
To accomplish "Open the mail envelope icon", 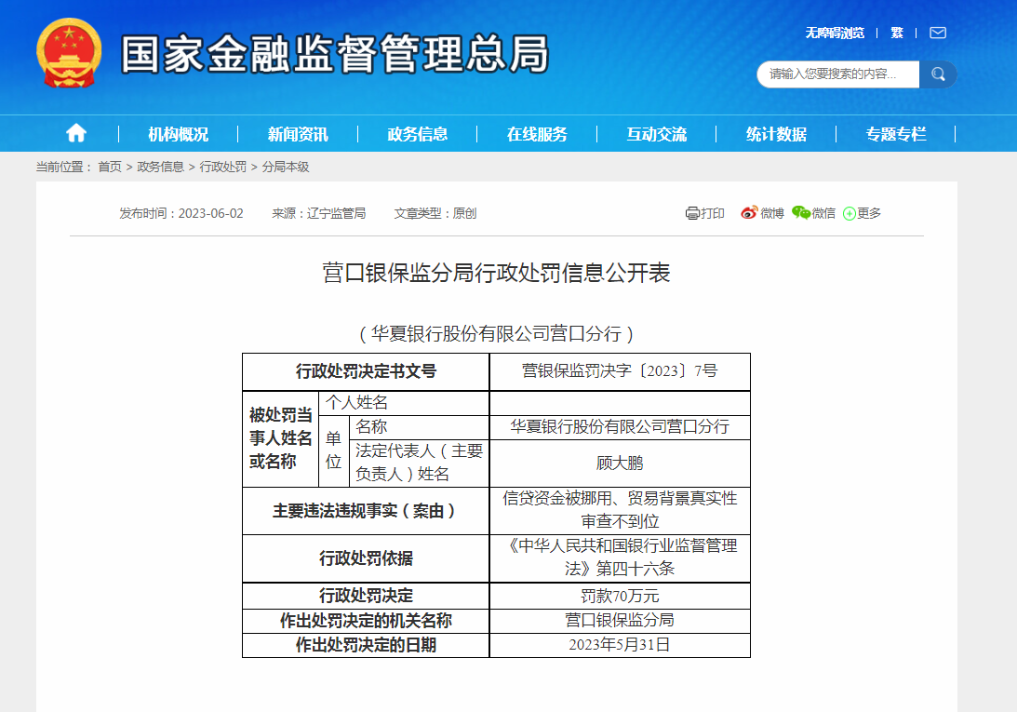I will click(938, 33).
